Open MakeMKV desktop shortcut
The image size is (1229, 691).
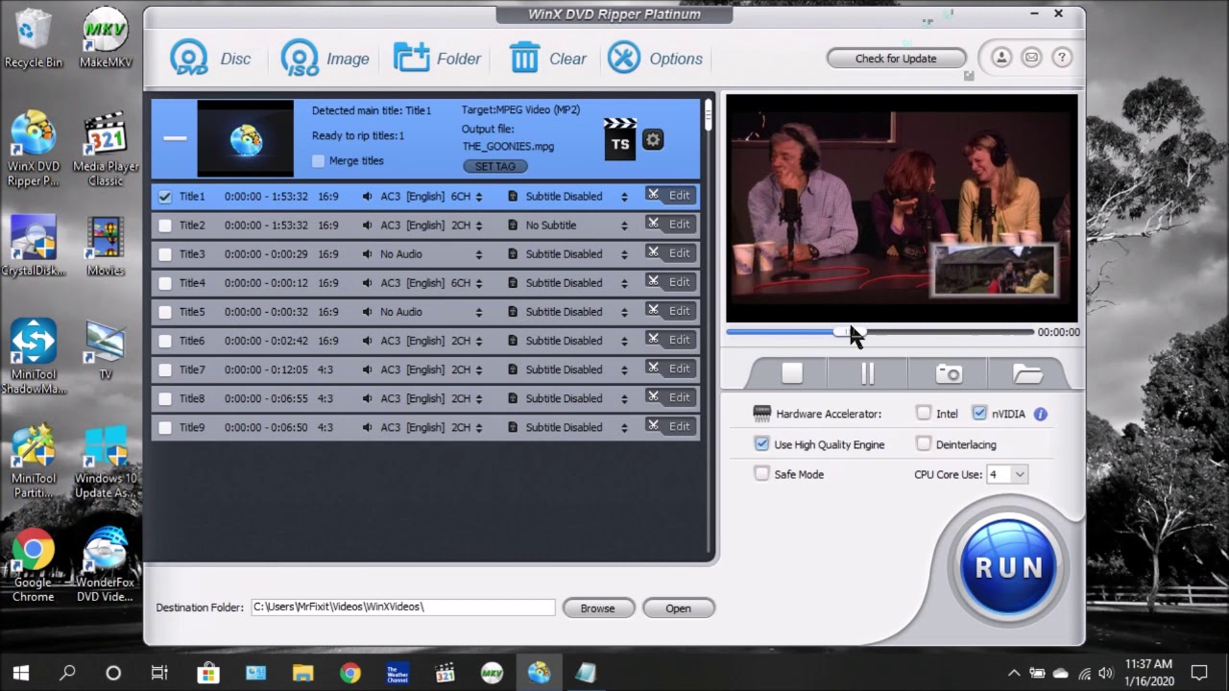tap(106, 38)
